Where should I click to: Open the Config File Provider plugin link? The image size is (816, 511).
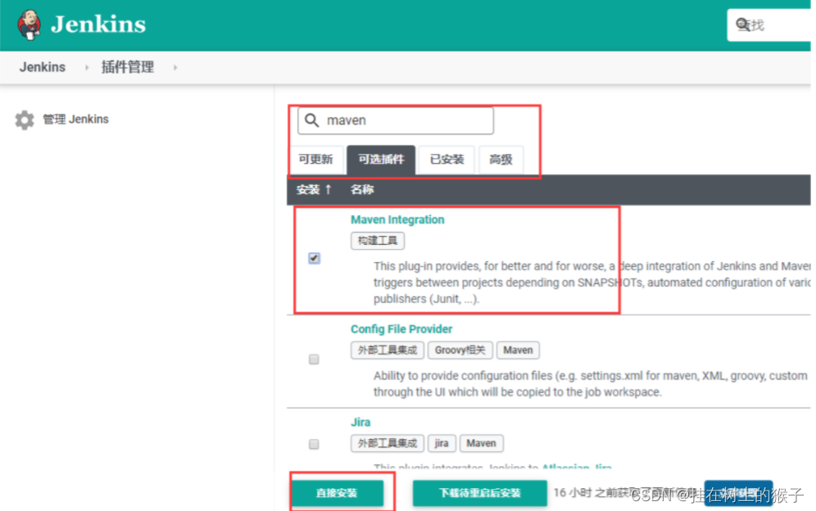pyautogui.click(x=401, y=329)
